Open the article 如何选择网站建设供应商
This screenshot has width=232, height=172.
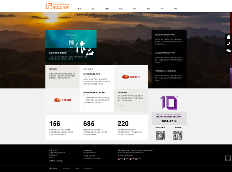coord(92,74)
